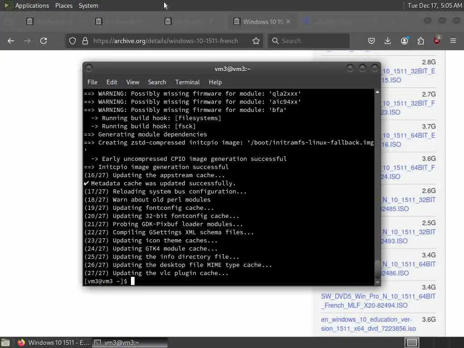
Task: Open the Terminal menu in the menu bar
Action: 187,82
